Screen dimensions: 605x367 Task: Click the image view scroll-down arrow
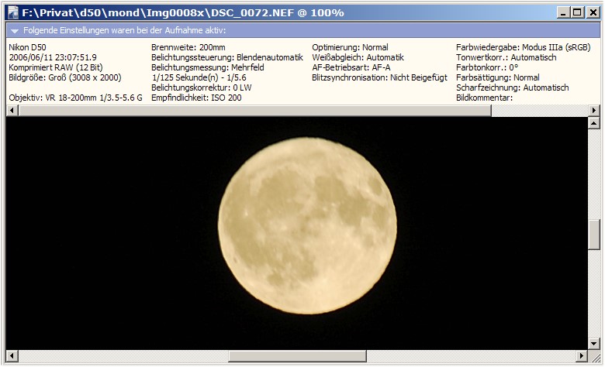(594, 342)
